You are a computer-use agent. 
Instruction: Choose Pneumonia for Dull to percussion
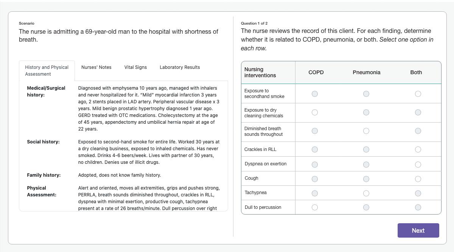(366, 207)
